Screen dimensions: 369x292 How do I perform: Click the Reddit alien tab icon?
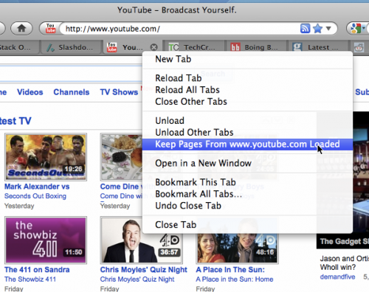(x=359, y=47)
